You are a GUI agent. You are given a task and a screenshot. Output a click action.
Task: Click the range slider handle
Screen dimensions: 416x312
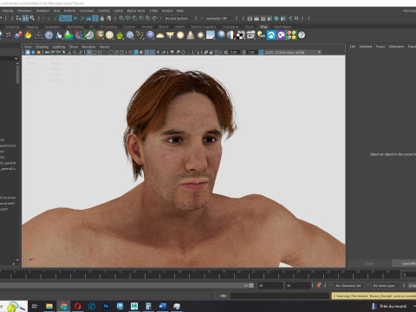[x=251, y=285]
